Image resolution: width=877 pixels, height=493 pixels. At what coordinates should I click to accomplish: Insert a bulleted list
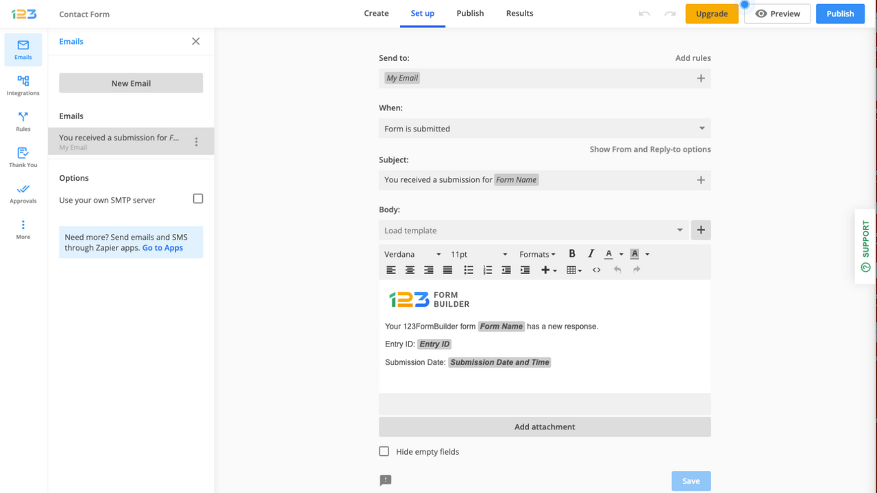(x=469, y=270)
